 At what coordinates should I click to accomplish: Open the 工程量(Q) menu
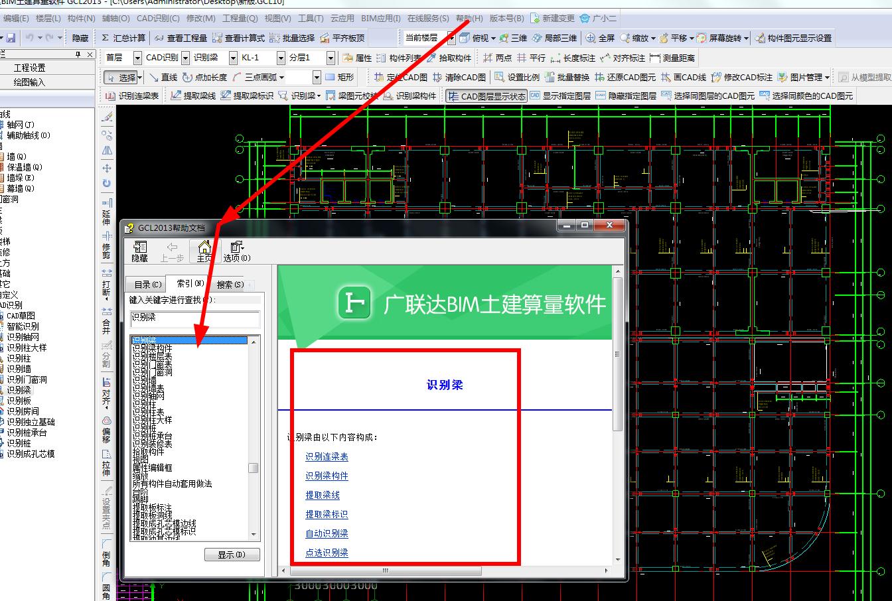coord(240,19)
